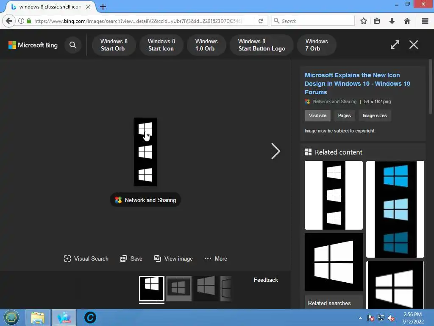
Task: Open the main Windows logo image
Action: pyautogui.click(x=145, y=152)
